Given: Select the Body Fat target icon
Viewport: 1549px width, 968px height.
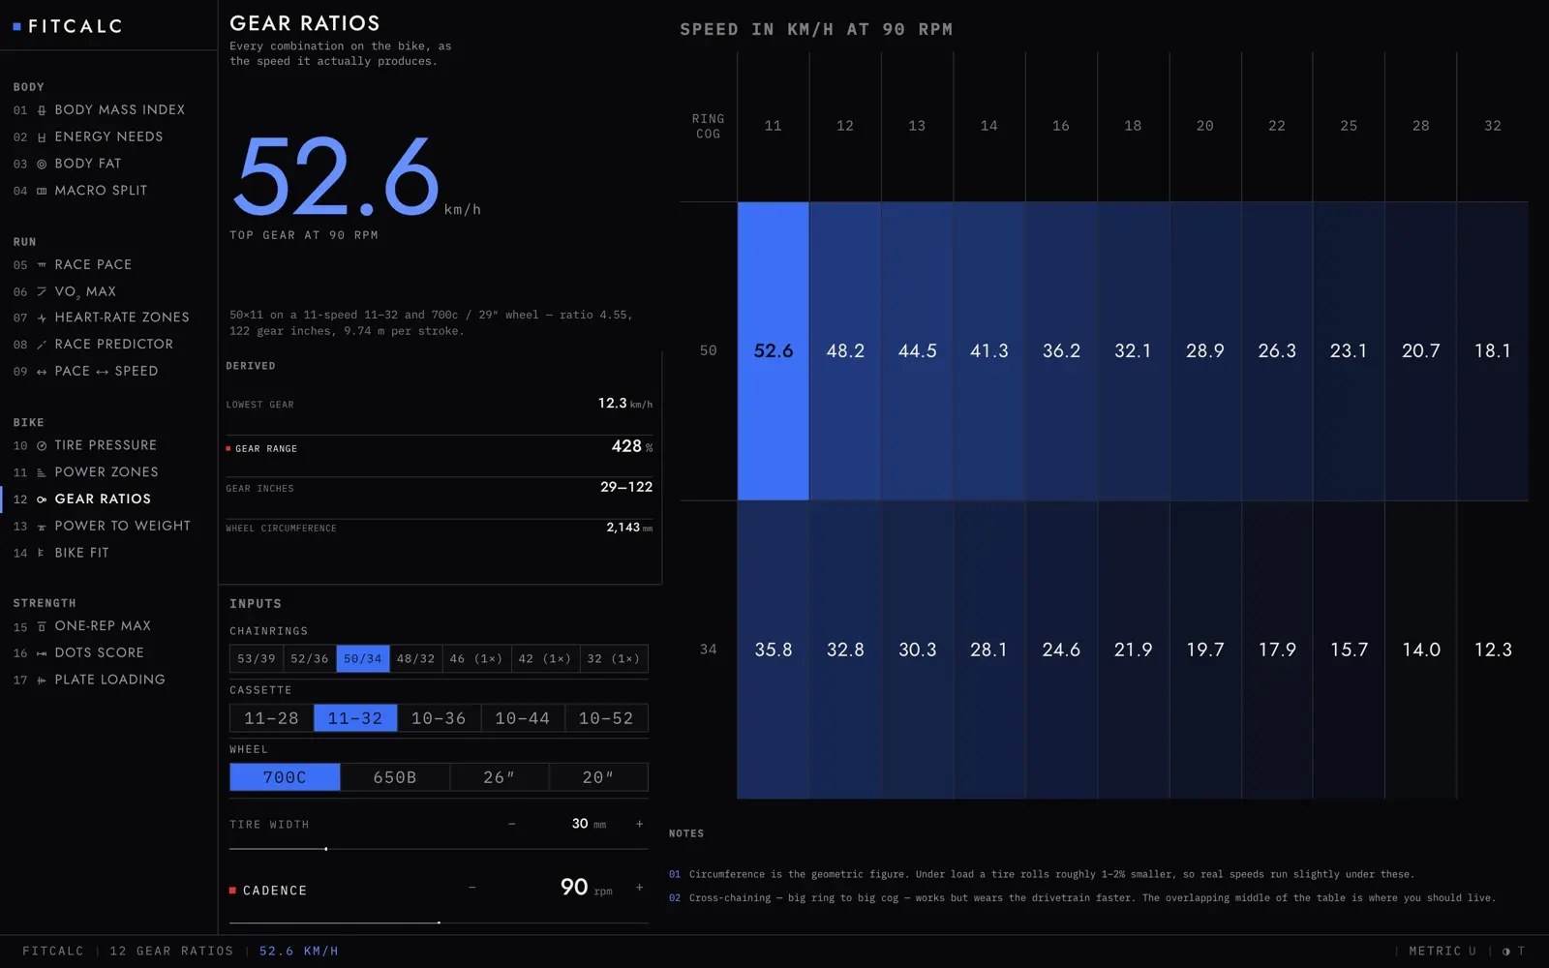Looking at the screenshot, I should pos(42,165).
